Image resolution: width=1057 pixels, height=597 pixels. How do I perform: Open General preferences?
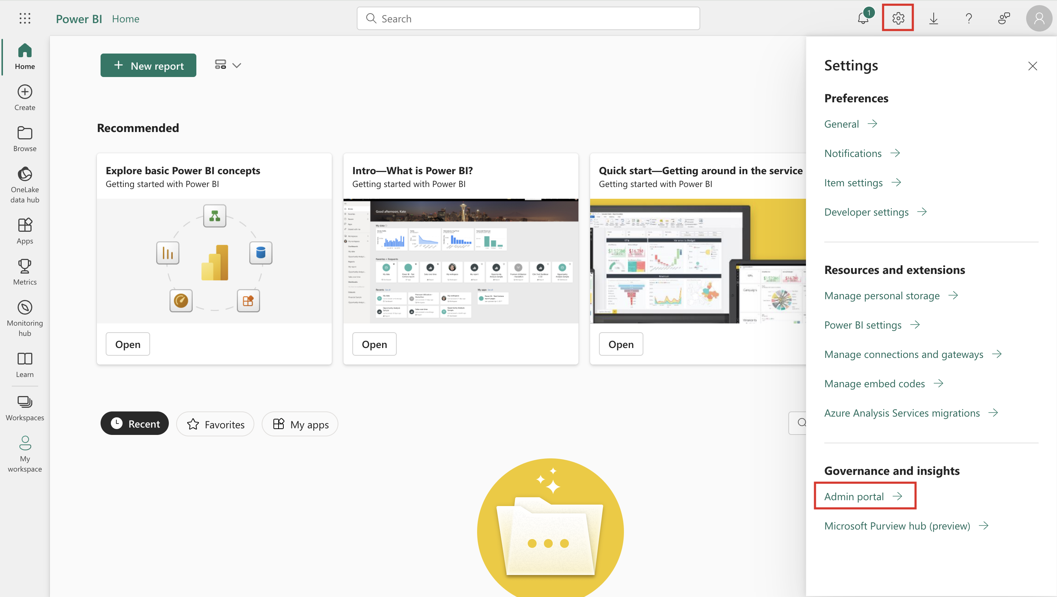tap(851, 124)
